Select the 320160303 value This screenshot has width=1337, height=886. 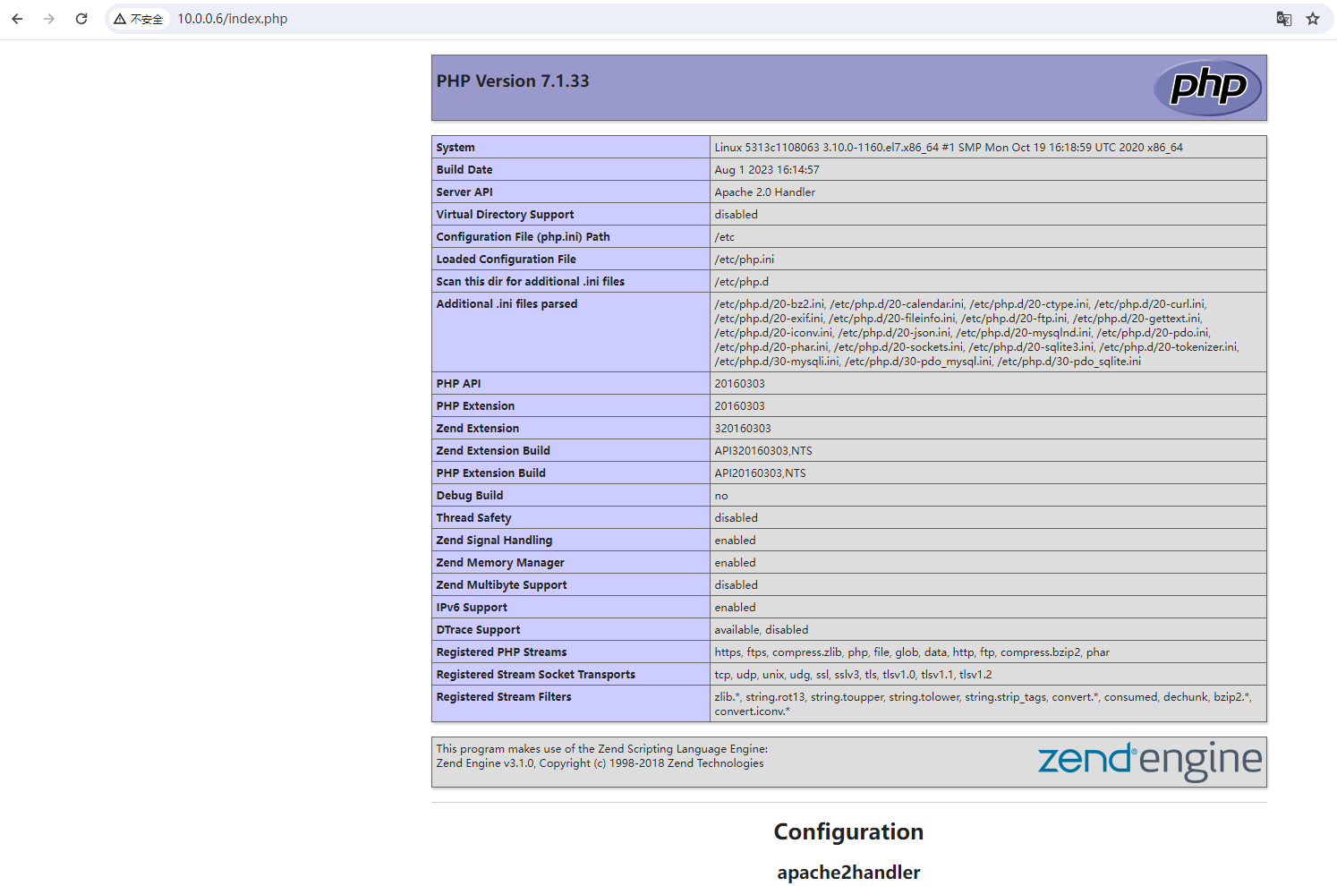coord(743,429)
